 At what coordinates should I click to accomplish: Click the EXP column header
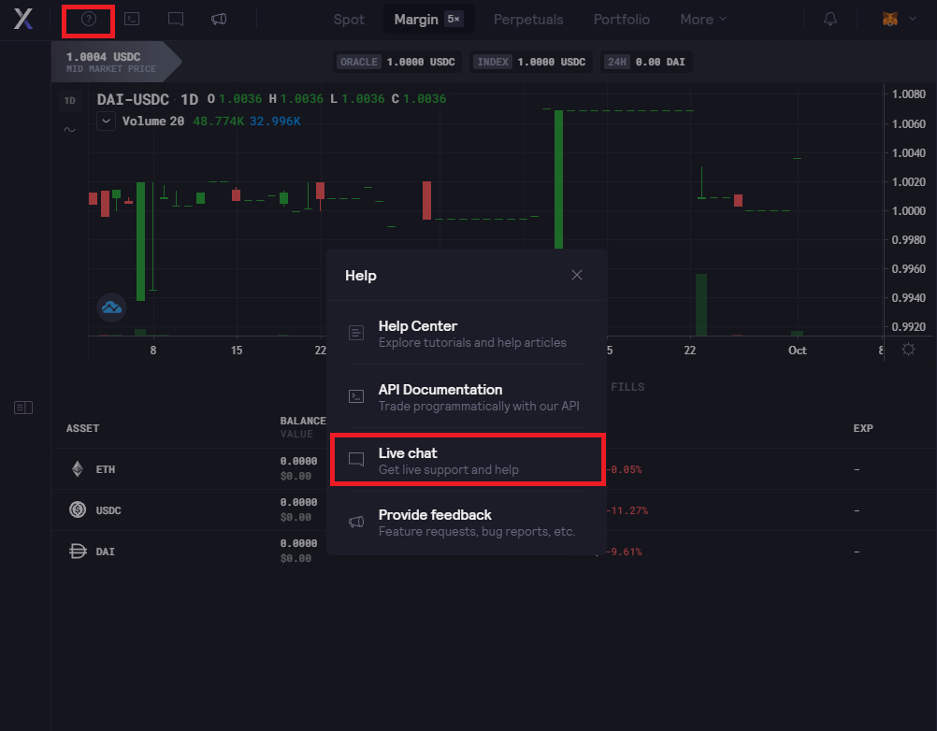863,428
